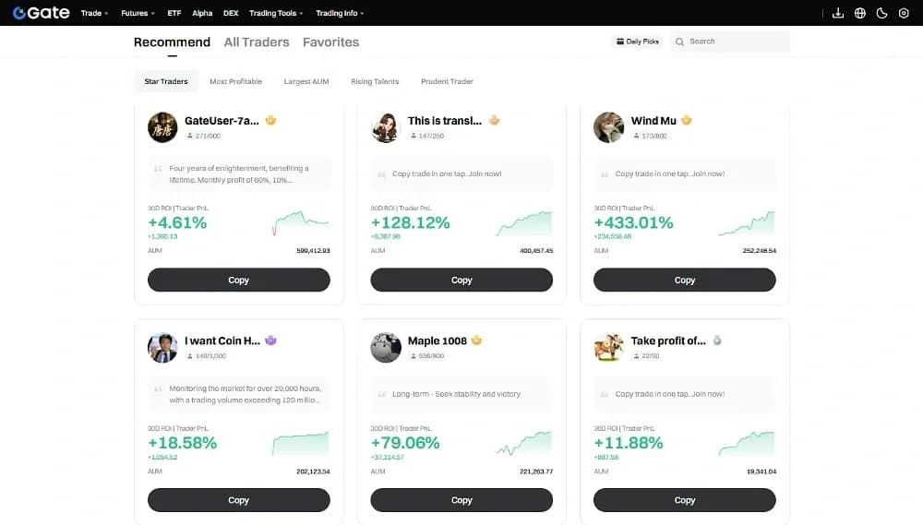Click the search magnifier icon

680,42
